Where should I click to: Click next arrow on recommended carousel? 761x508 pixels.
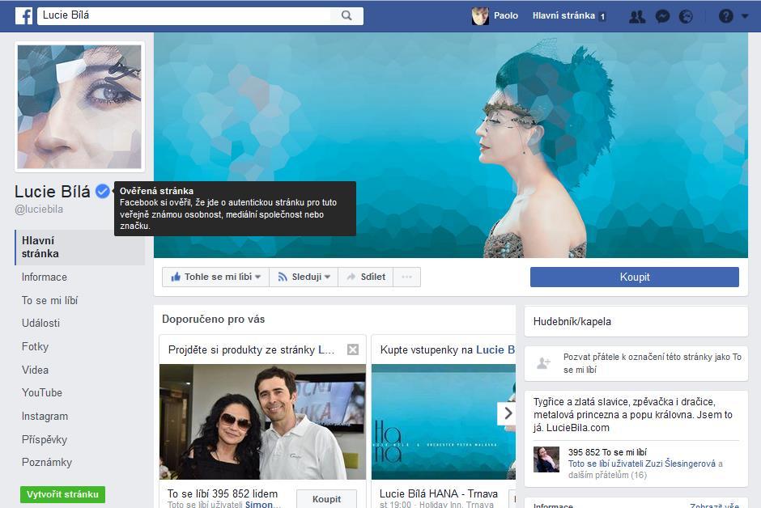click(x=507, y=413)
